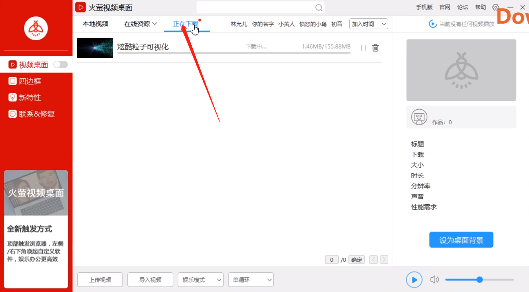Click the 上传视频 button
Viewport: 529px width, 292px height.
100,280
